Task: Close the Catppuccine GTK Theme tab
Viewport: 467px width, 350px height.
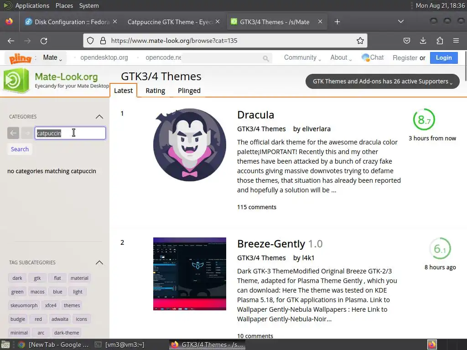Action: click(218, 22)
